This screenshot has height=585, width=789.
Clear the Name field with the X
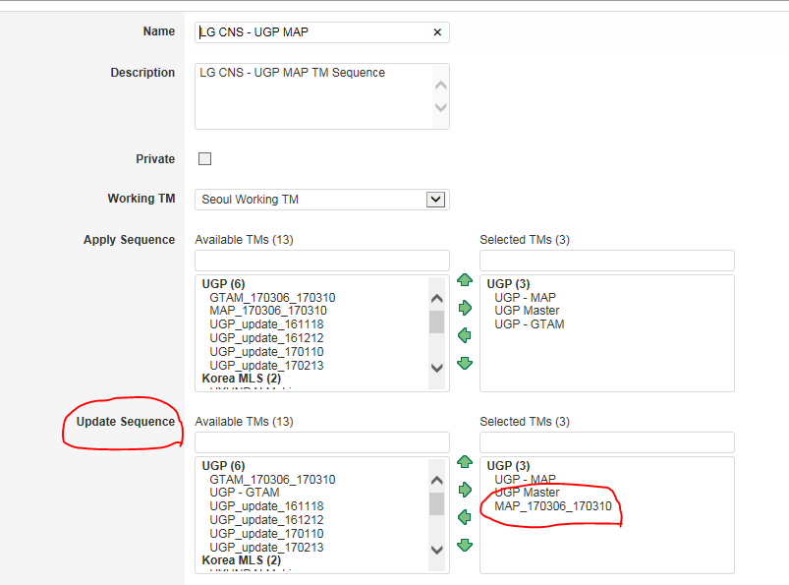437,32
